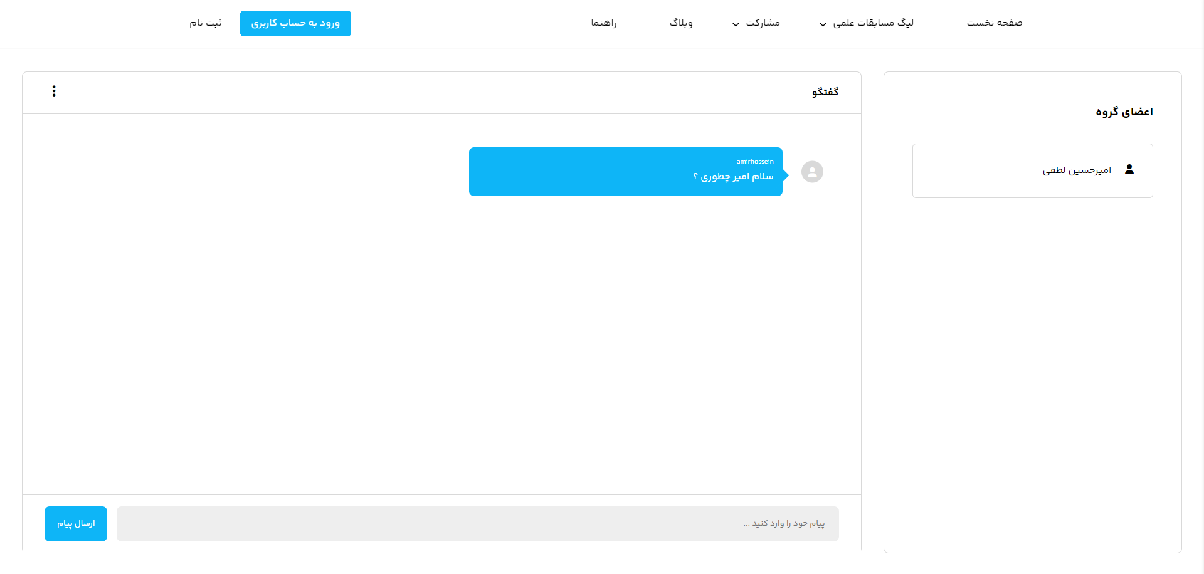The width and height of the screenshot is (1204, 574).
Task: Expand the chevron beside لیگ مسابقات علمی
Action: [822, 25]
